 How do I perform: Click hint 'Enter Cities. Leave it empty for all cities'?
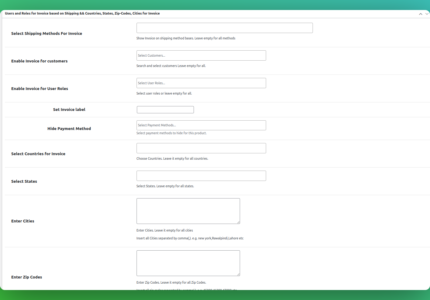point(165,230)
